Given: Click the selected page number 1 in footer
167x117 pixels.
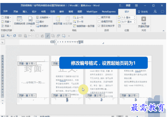Looking at the screenshot, I should (x=67, y=100).
